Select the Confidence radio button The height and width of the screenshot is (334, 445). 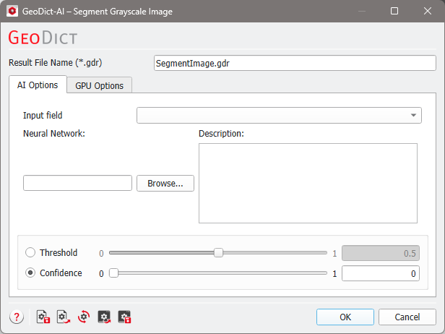click(30, 273)
